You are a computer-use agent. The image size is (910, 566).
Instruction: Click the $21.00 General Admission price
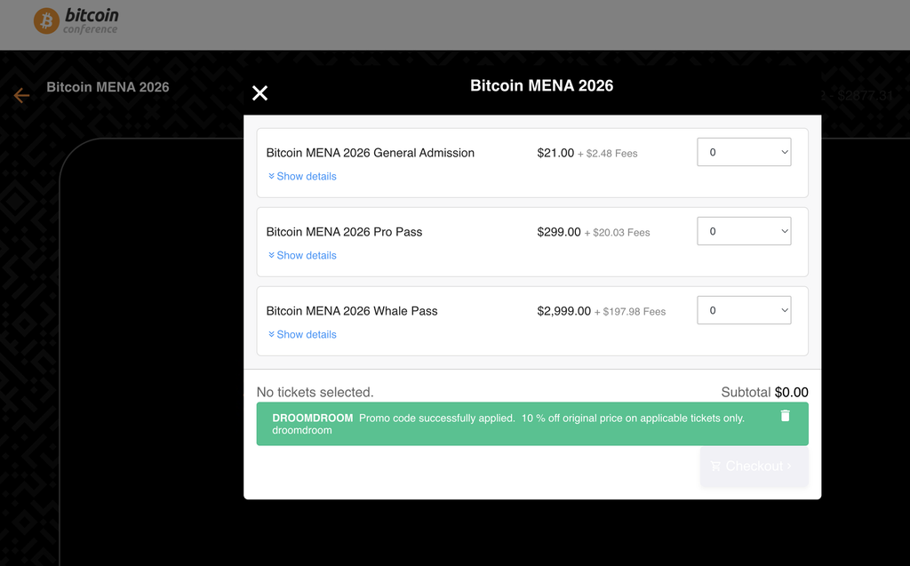(x=555, y=153)
